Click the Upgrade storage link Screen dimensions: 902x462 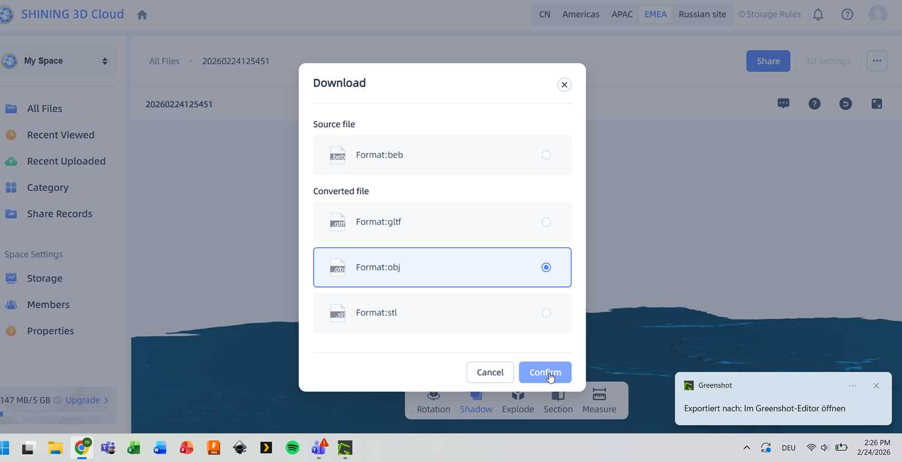click(87, 400)
